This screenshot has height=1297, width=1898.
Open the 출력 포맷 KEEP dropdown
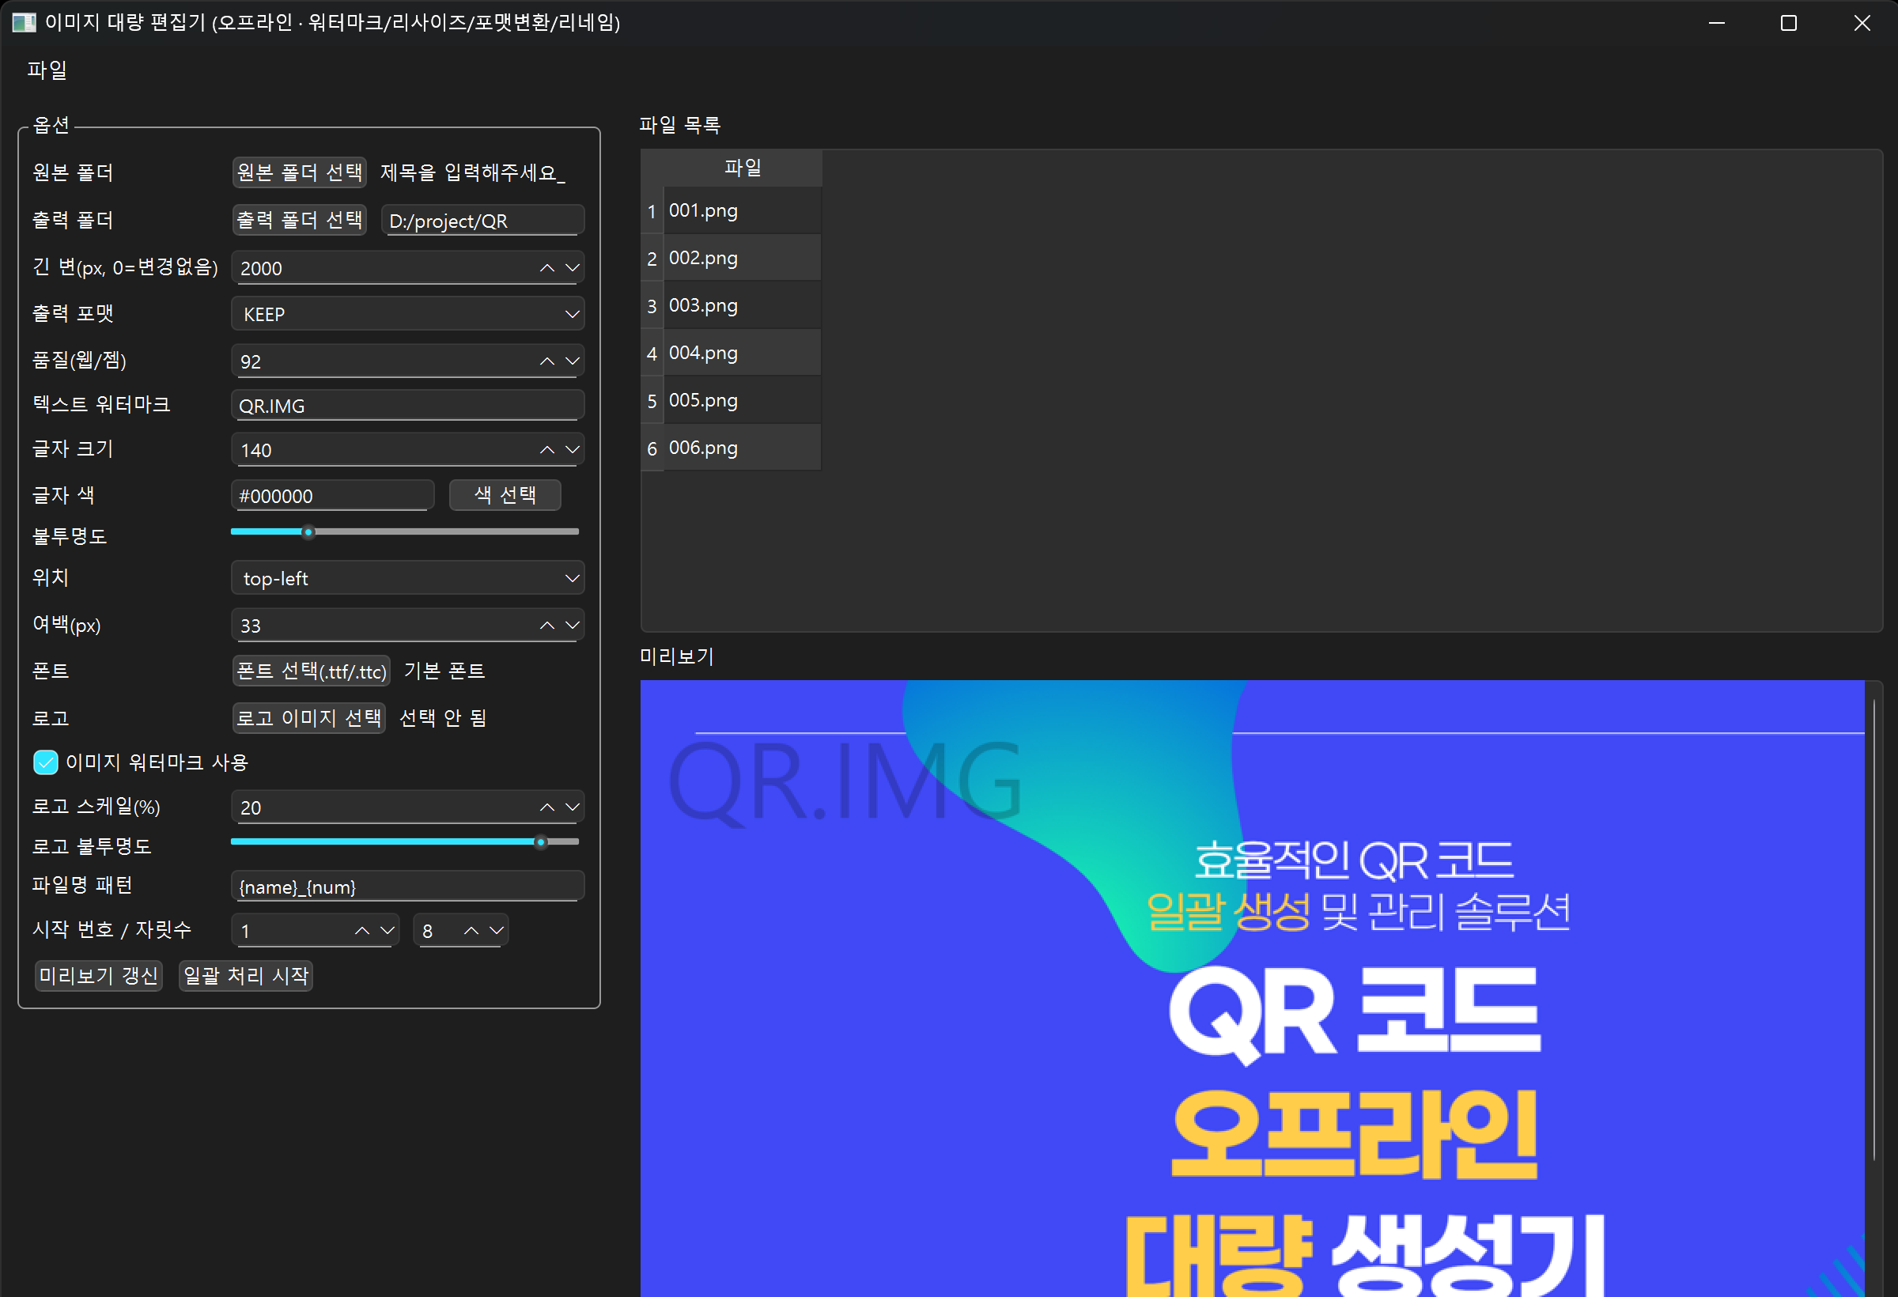pyautogui.click(x=406, y=315)
